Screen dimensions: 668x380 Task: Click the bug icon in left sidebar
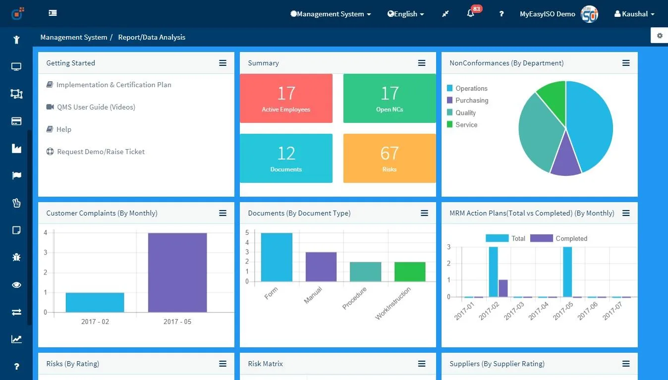(16, 257)
